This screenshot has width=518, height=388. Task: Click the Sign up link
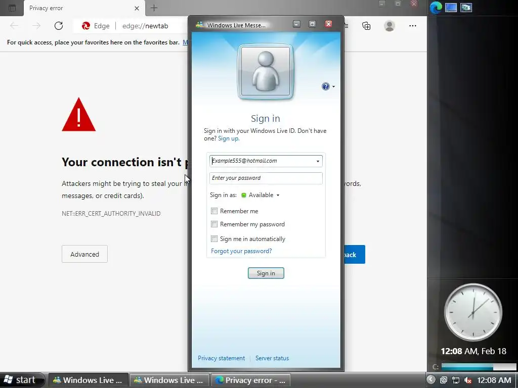[229, 138]
